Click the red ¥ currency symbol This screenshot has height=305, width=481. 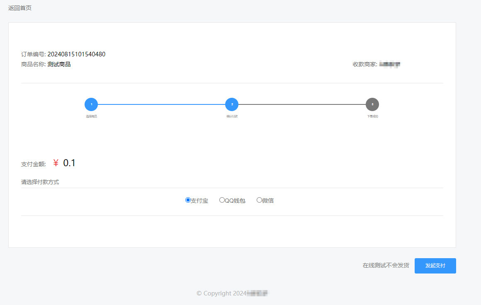[x=56, y=163]
